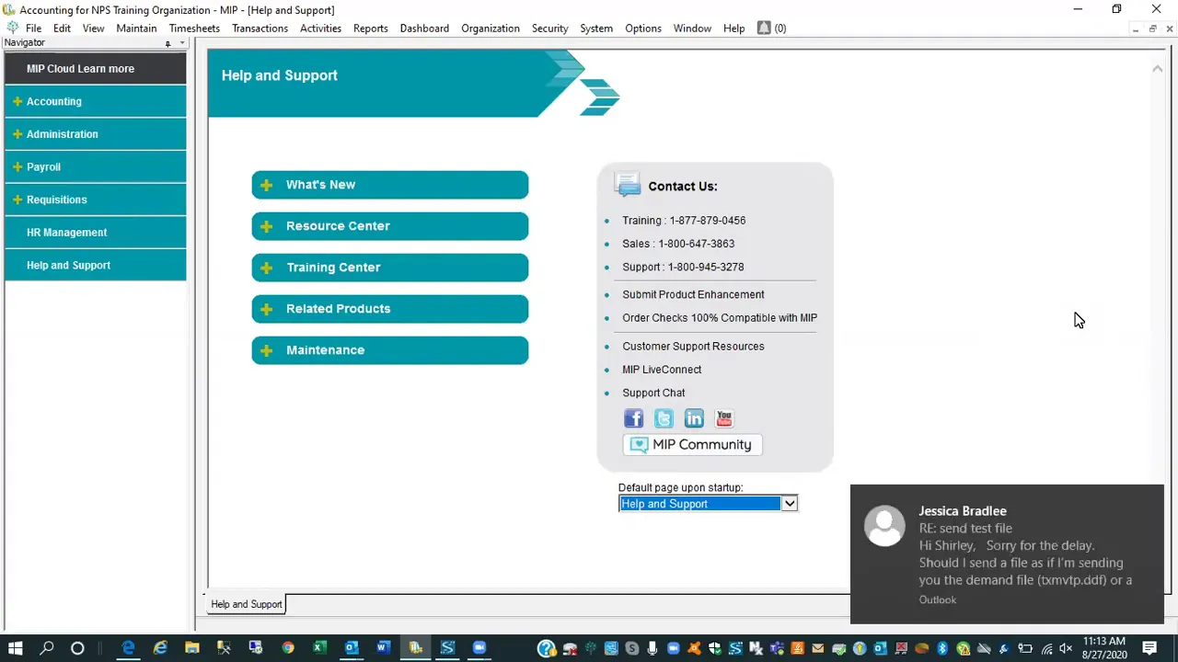
Task: Click the microphone tray icon
Action: click(x=653, y=649)
